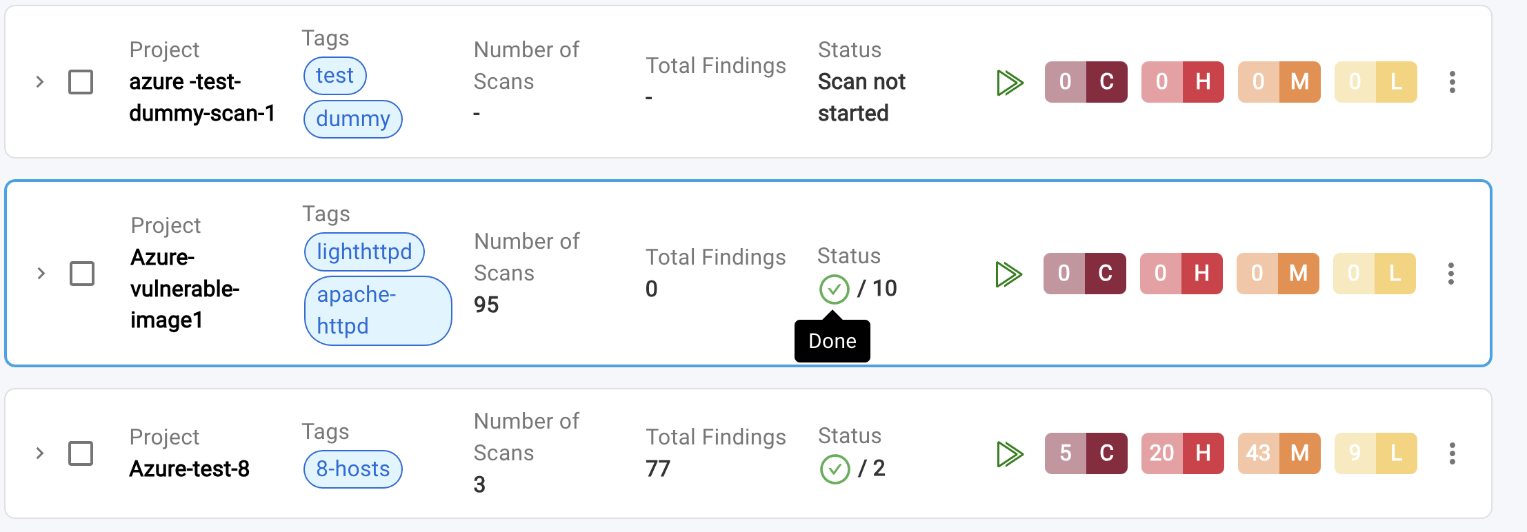Expand the Azure-test-8 project row
Screen dimensions: 1527x532
click(x=40, y=453)
